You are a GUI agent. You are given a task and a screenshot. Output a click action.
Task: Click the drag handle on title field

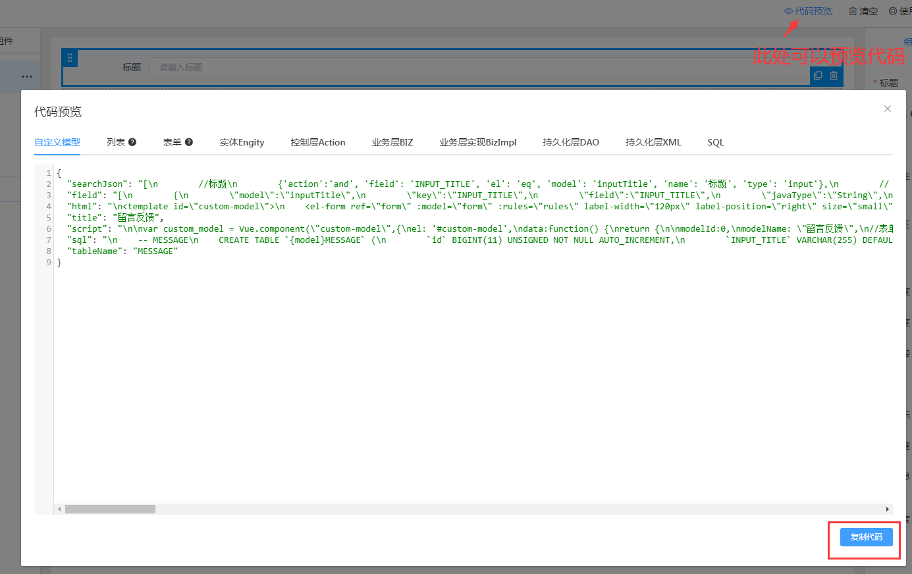point(70,58)
